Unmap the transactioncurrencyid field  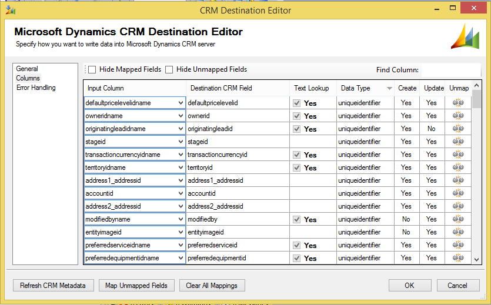(x=458, y=155)
